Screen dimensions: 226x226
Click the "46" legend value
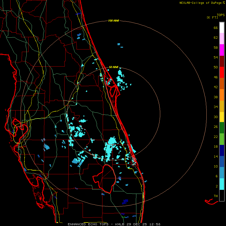216,77
